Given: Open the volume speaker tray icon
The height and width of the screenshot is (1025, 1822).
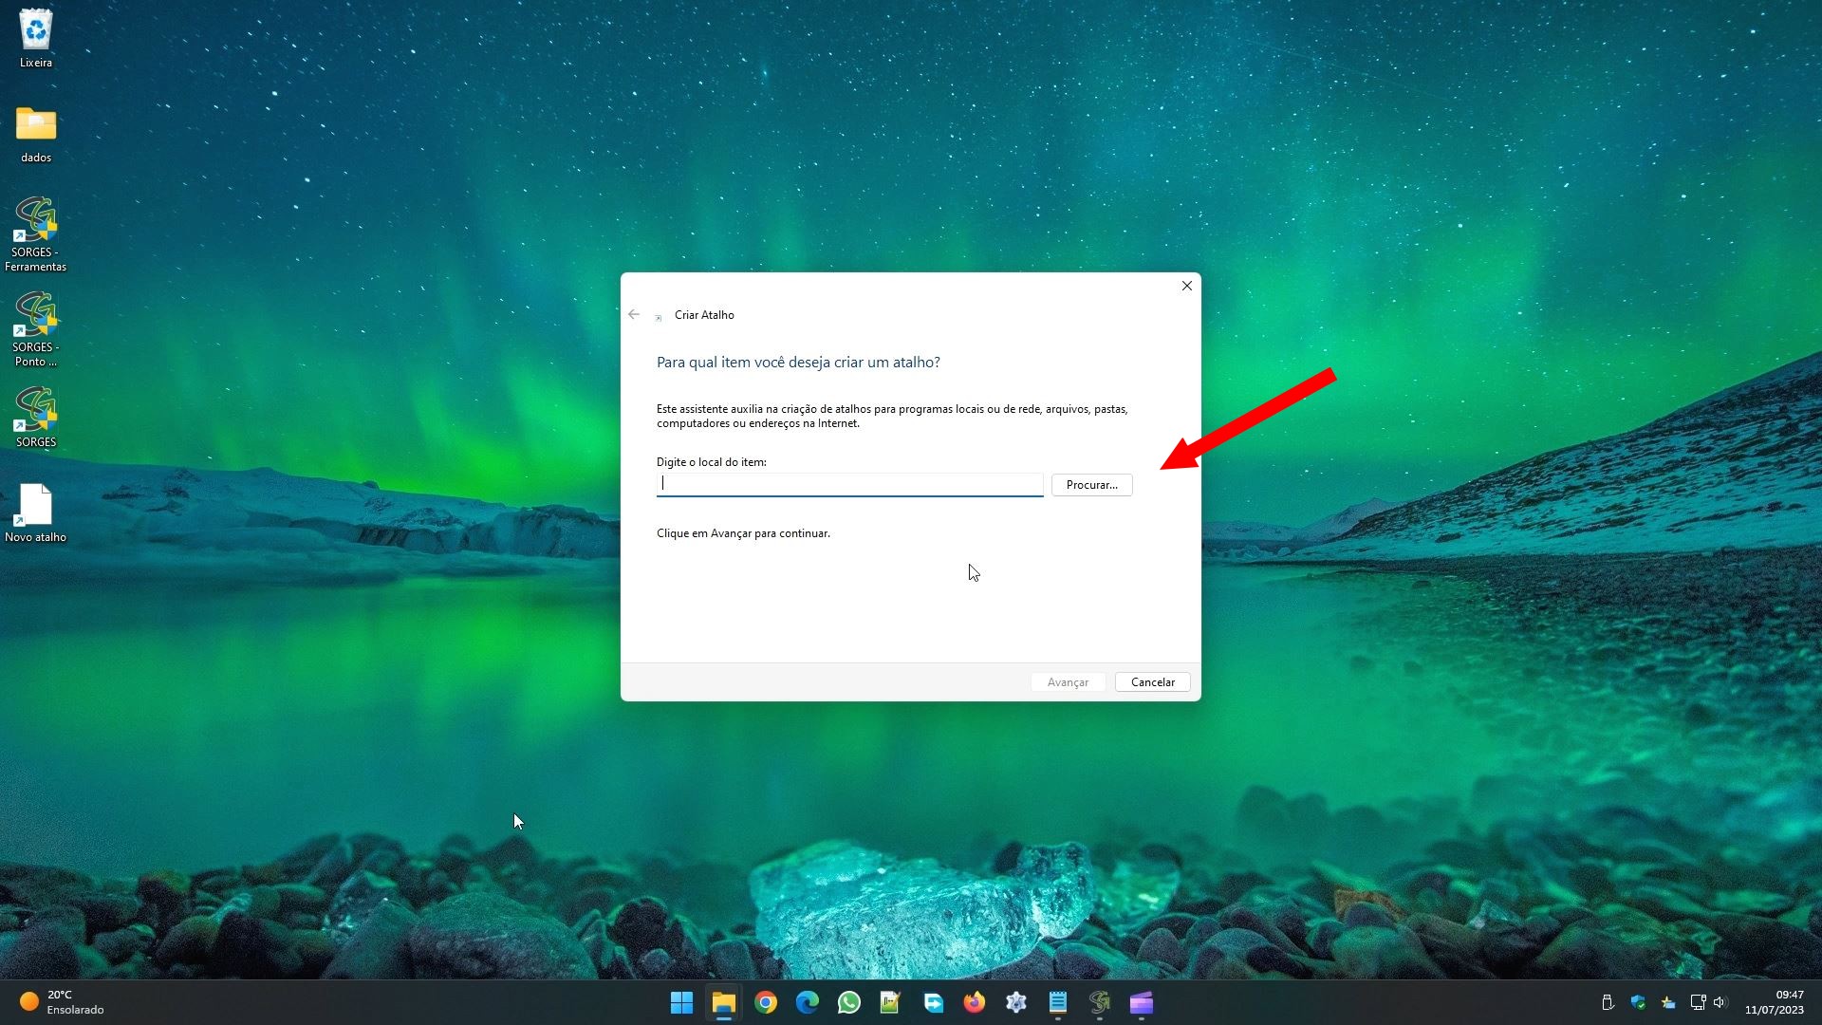Looking at the screenshot, I should click(1720, 1002).
